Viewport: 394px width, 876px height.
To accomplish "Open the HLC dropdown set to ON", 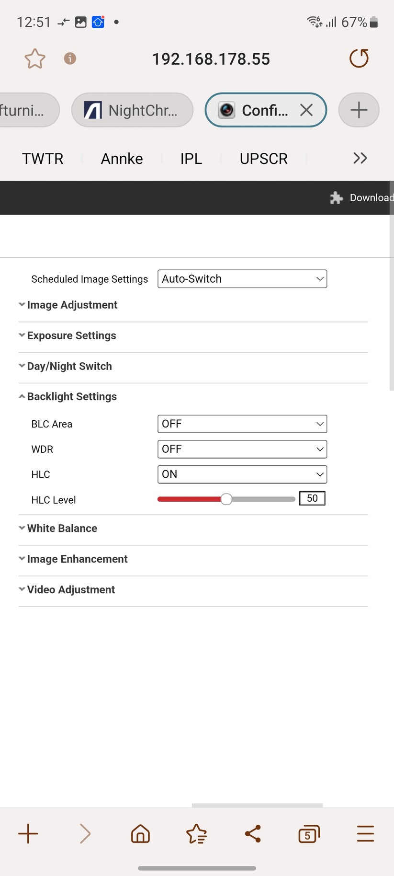I will pyautogui.click(x=242, y=474).
